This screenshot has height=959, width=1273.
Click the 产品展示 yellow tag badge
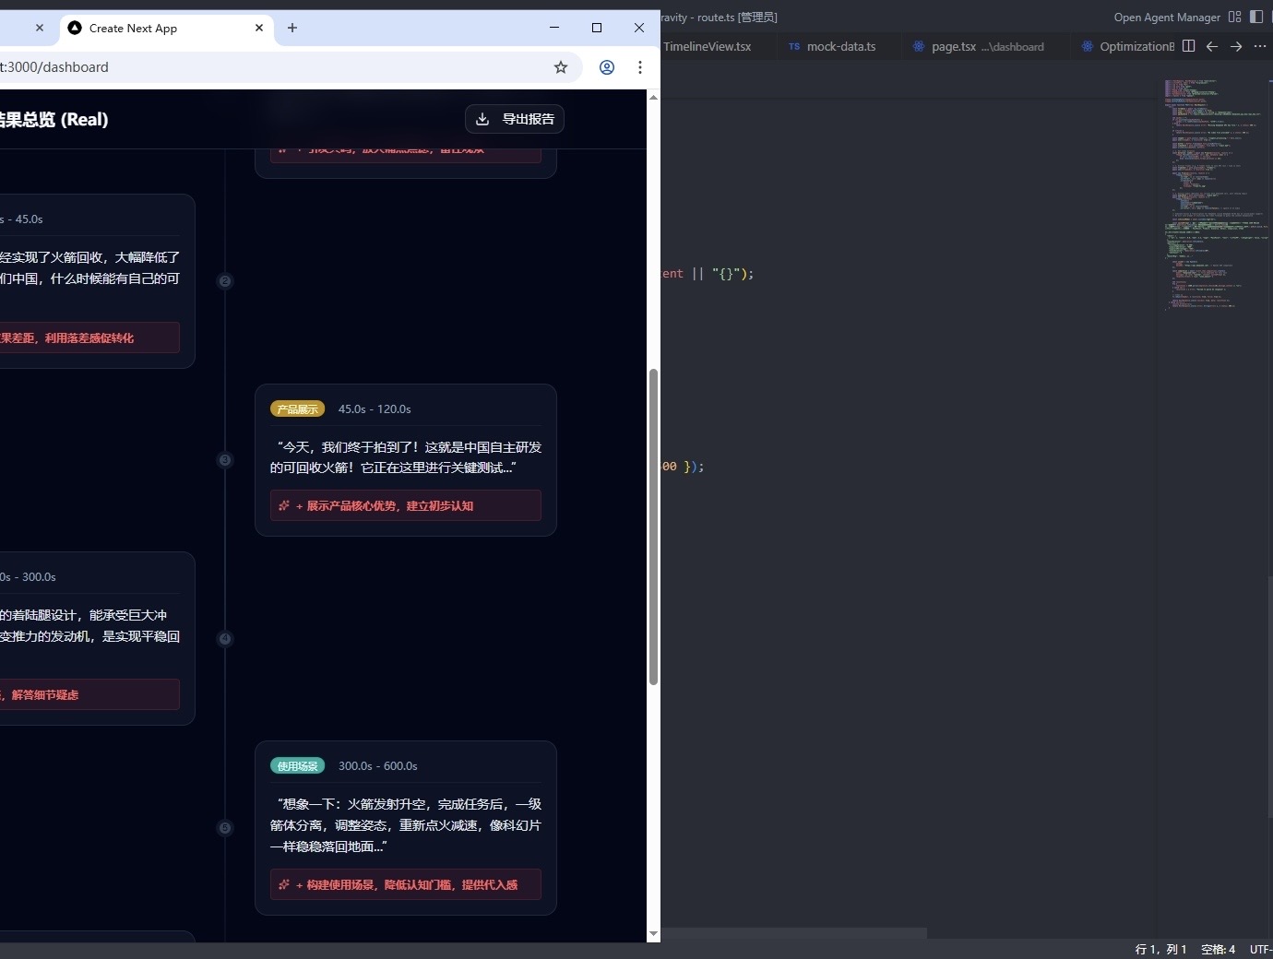[x=297, y=409]
